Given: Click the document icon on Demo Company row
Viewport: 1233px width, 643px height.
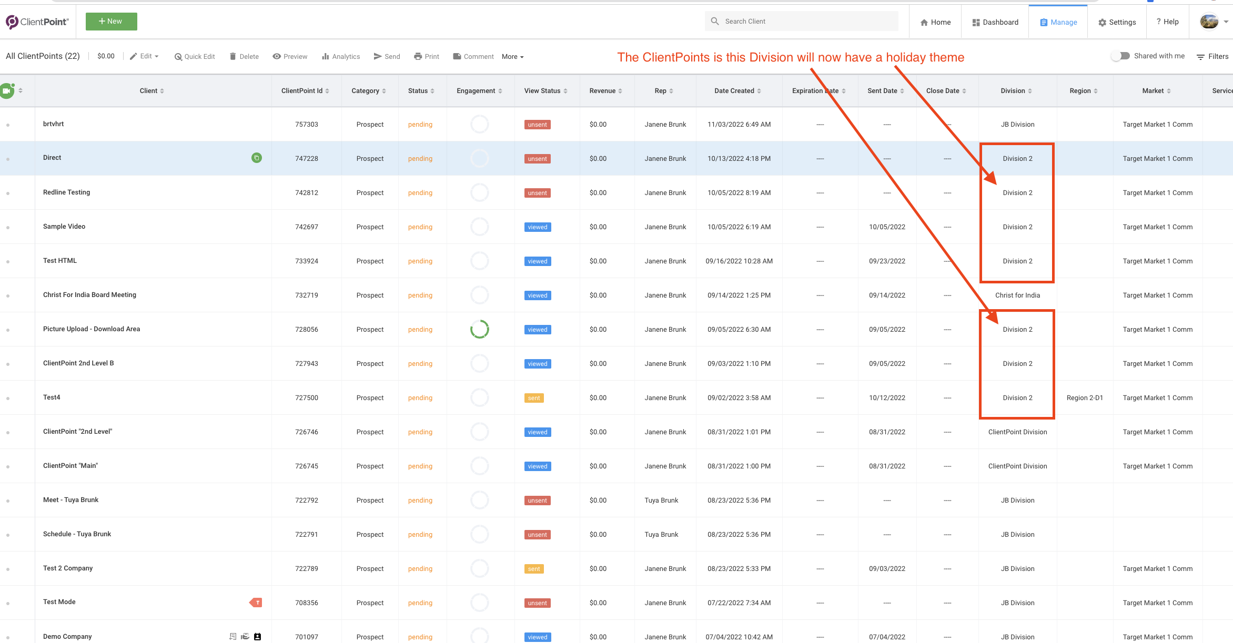Looking at the screenshot, I should click(233, 637).
